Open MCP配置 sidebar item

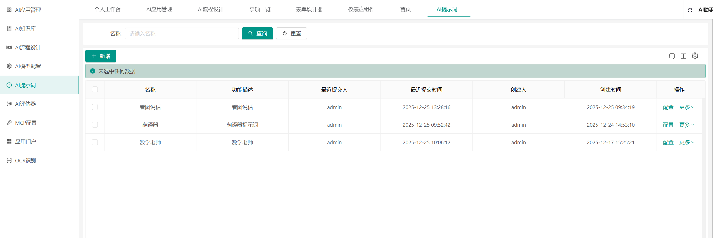coord(26,123)
